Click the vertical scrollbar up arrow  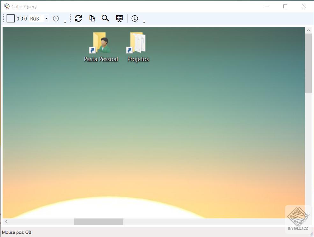pos(308,30)
